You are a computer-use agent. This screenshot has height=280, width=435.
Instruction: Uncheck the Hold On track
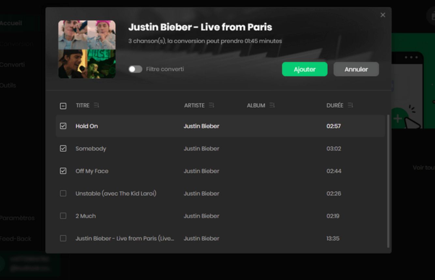(x=63, y=126)
